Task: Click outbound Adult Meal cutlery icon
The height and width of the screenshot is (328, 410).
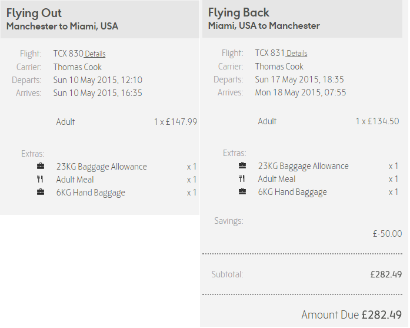Action: 40,180
